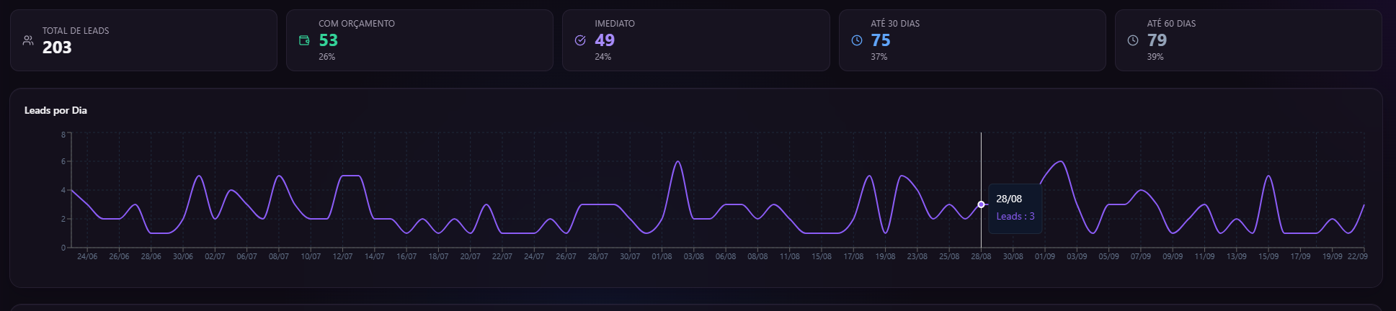Click the y-axis label 8
This screenshot has height=311, width=1396.
63,135
